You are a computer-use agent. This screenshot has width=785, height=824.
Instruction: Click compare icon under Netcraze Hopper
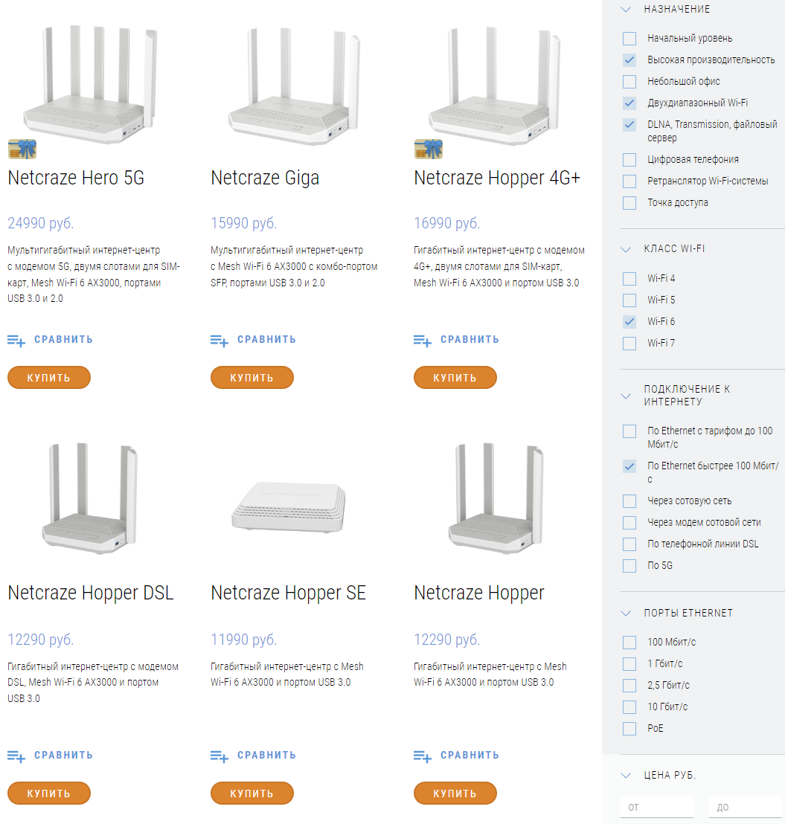423,756
